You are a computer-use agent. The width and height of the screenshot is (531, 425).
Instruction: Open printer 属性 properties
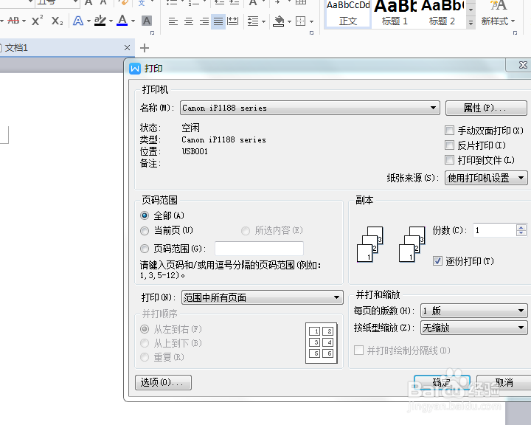coord(486,108)
